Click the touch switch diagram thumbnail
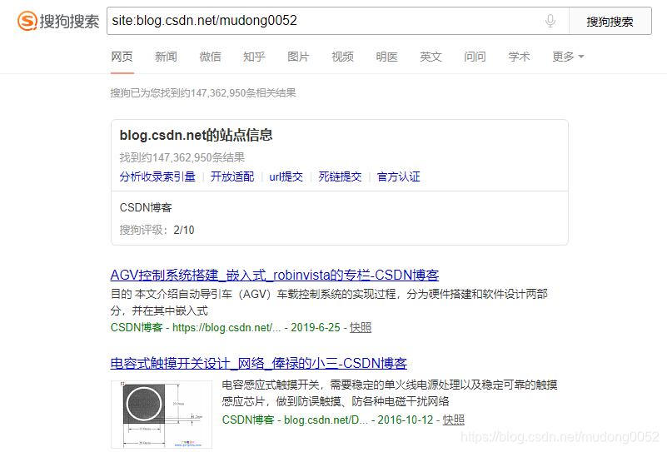The width and height of the screenshot is (667, 452). (162, 415)
